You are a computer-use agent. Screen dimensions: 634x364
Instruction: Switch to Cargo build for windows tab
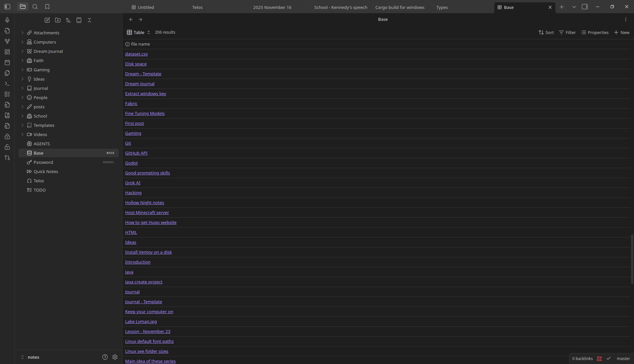pyautogui.click(x=400, y=7)
